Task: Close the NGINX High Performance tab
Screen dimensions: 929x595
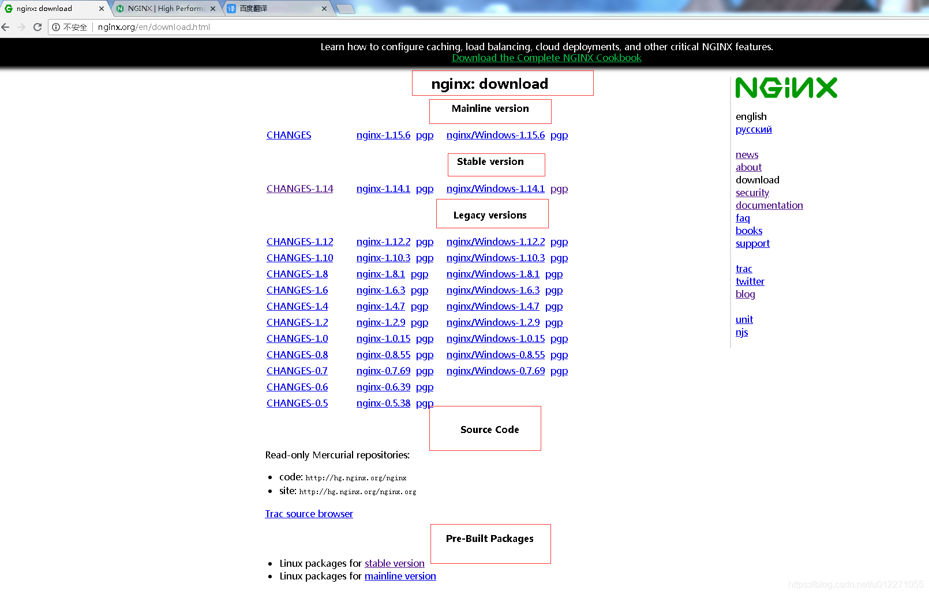Action: pyautogui.click(x=213, y=9)
